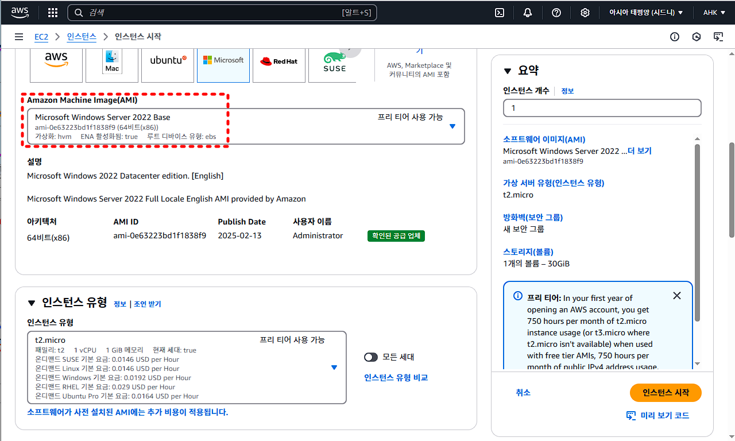
Task: Click the 취소 cancel button
Action: [x=523, y=393]
